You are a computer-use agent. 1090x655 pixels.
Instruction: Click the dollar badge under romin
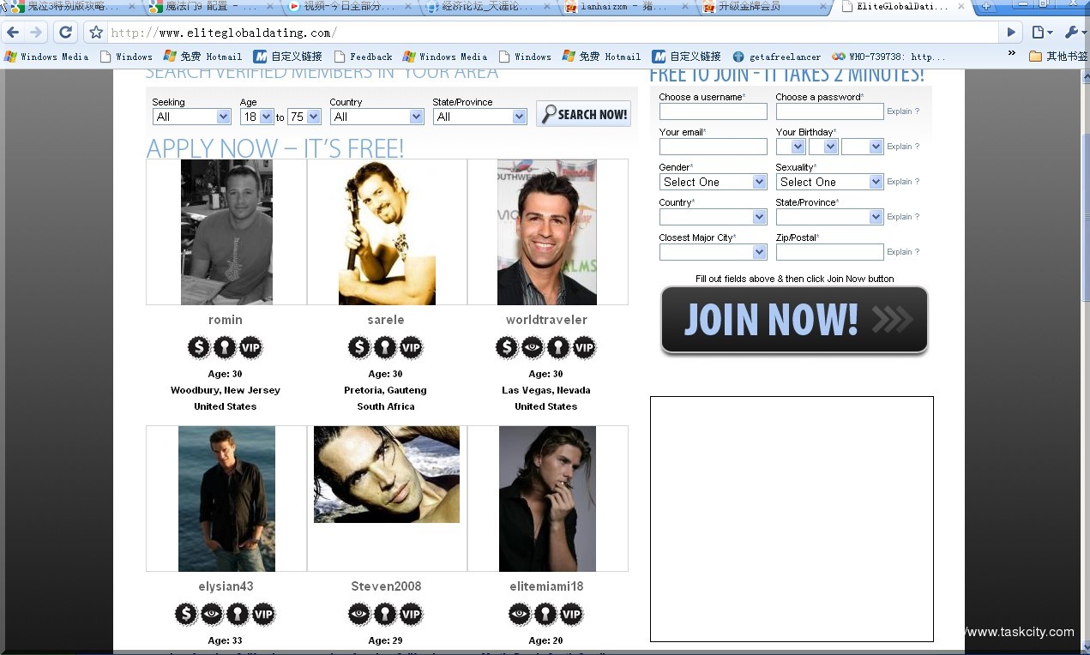tap(199, 347)
